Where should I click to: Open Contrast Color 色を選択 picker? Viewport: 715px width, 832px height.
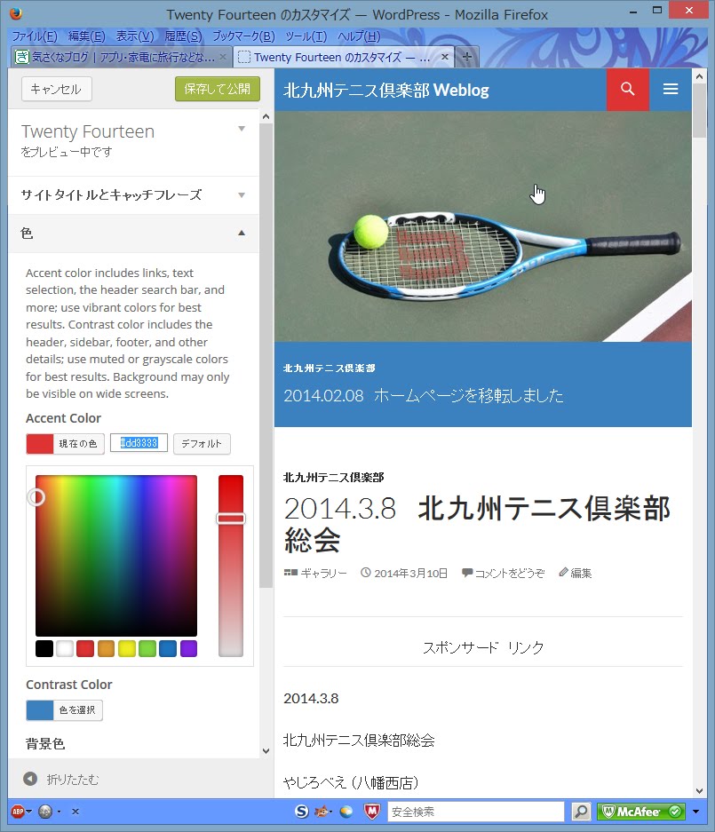click(64, 710)
